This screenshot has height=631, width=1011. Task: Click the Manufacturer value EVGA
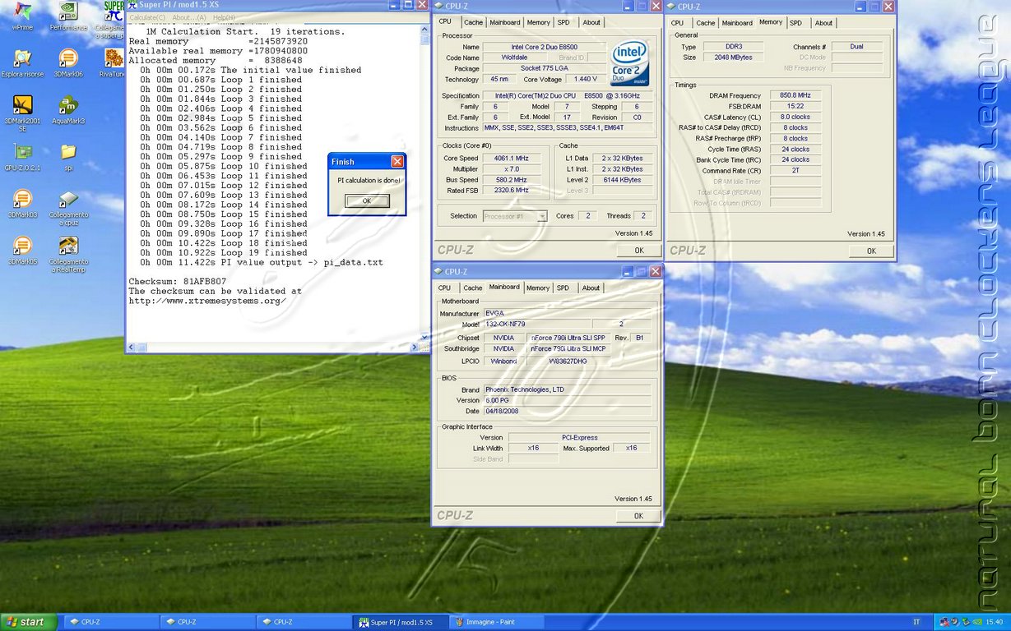click(x=567, y=313)
